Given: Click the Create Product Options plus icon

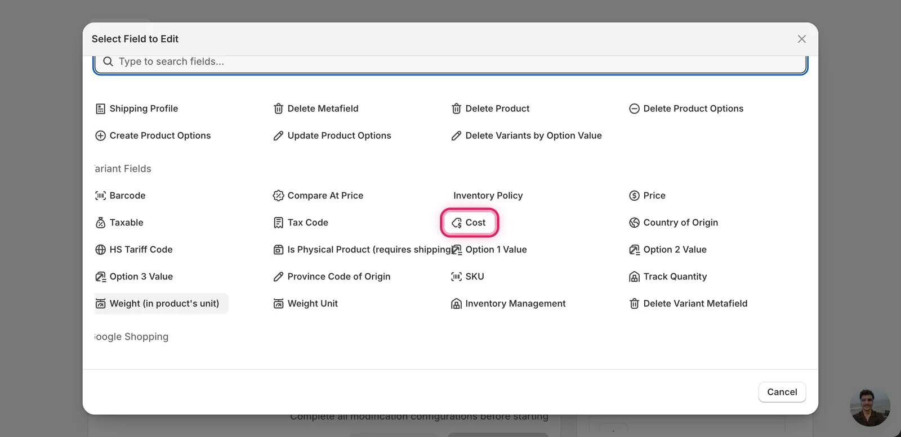Looking at the screenshot, I should (100, 136).
